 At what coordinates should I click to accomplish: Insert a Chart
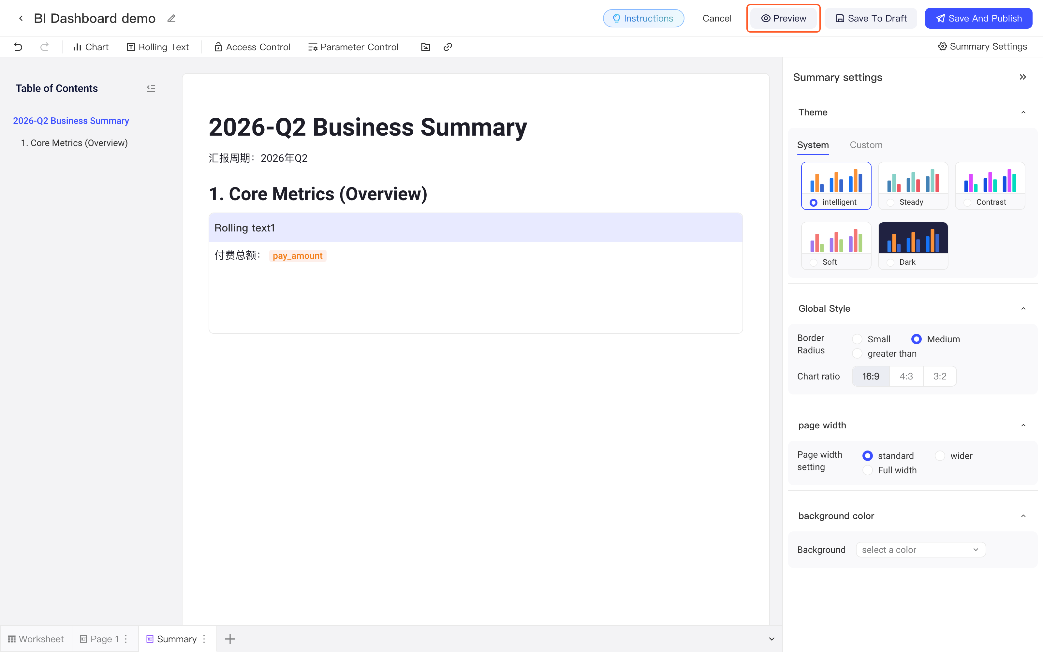[x=91, y=47]
